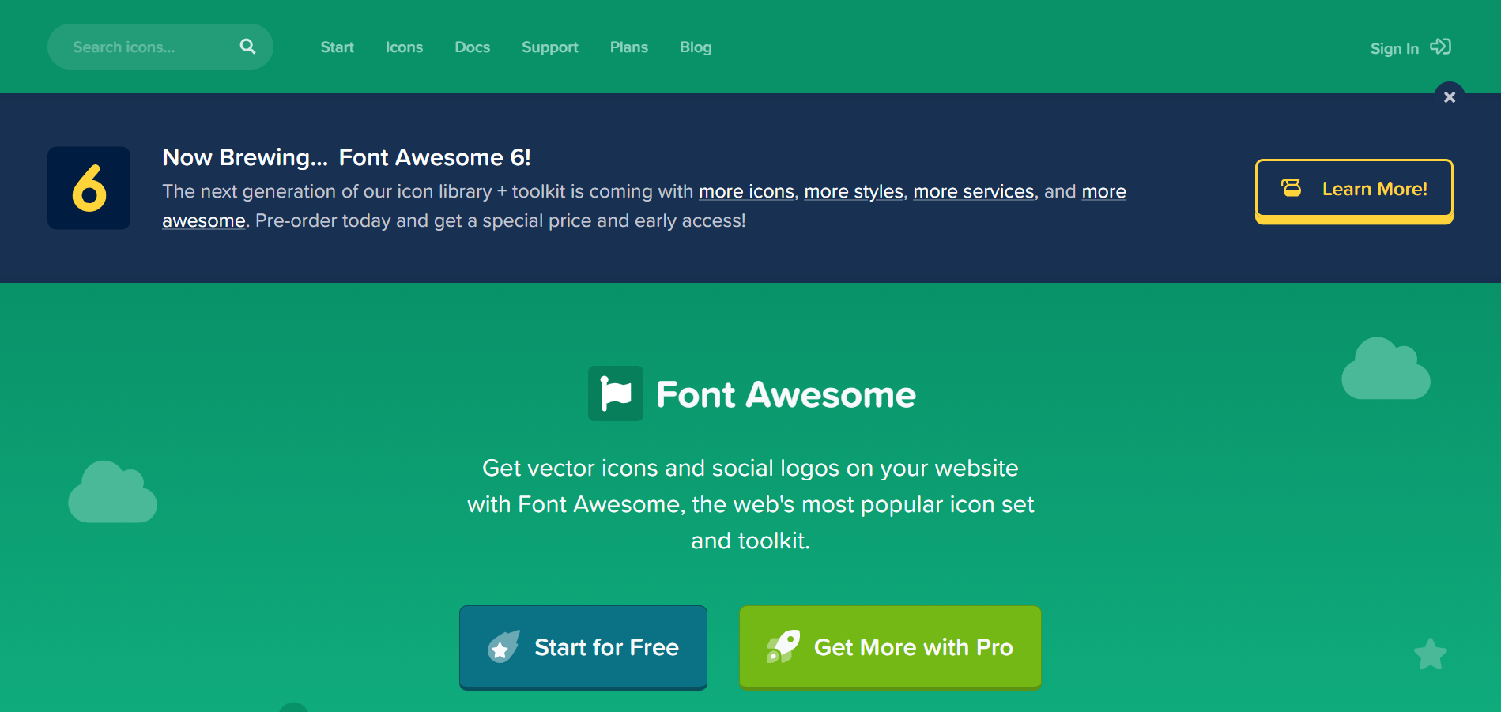Focus the Search icons input field

160,47
